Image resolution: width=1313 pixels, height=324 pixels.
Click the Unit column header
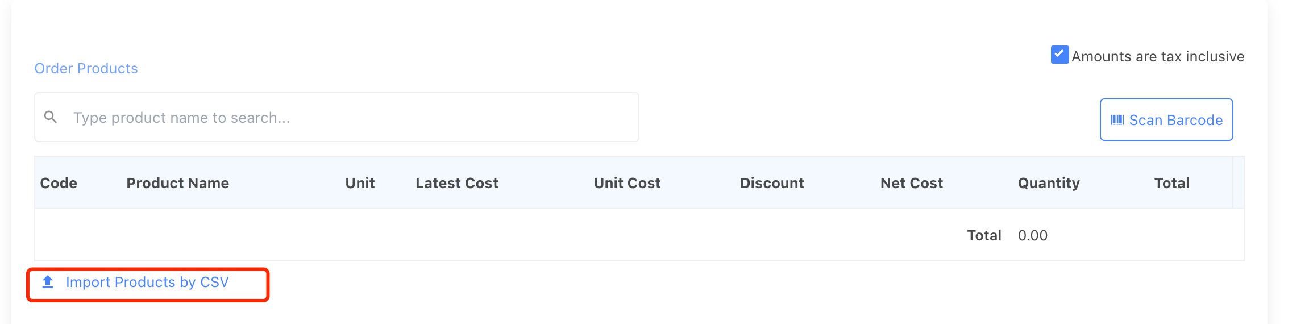(360, 183)
